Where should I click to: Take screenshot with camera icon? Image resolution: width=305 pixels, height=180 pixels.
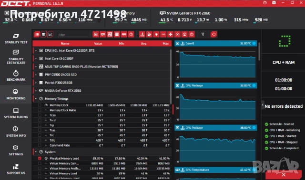(x=274, y=3)
